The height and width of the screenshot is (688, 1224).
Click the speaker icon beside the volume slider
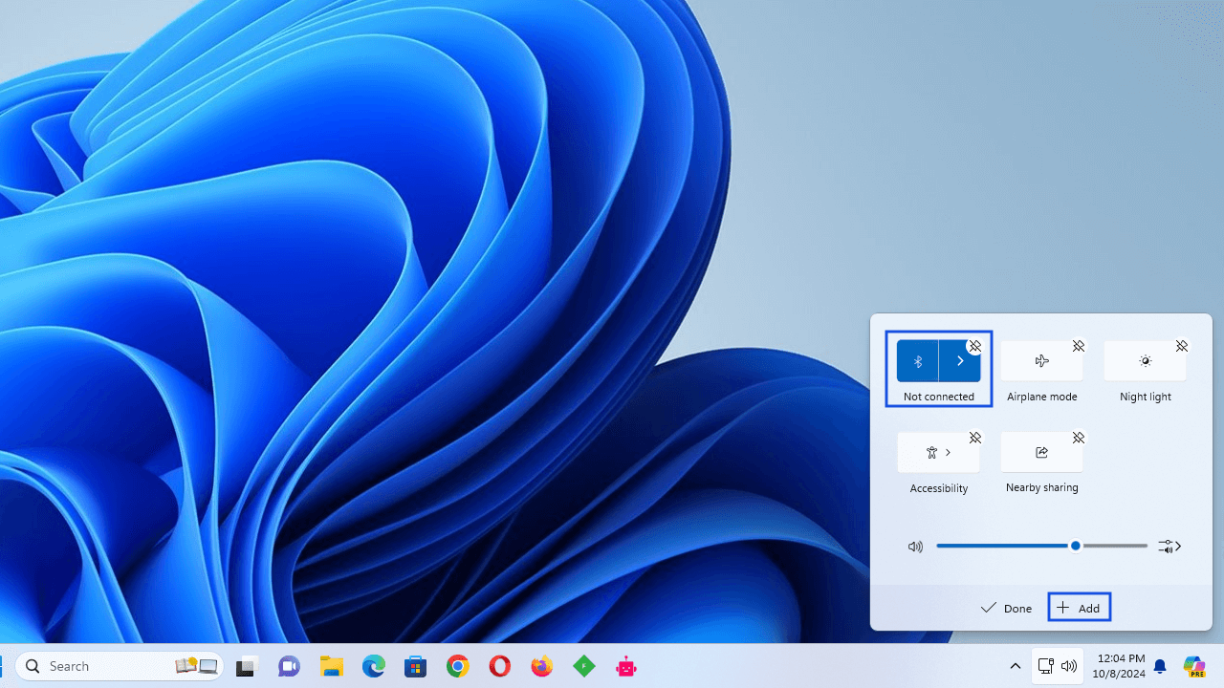(x=915, y=547)
